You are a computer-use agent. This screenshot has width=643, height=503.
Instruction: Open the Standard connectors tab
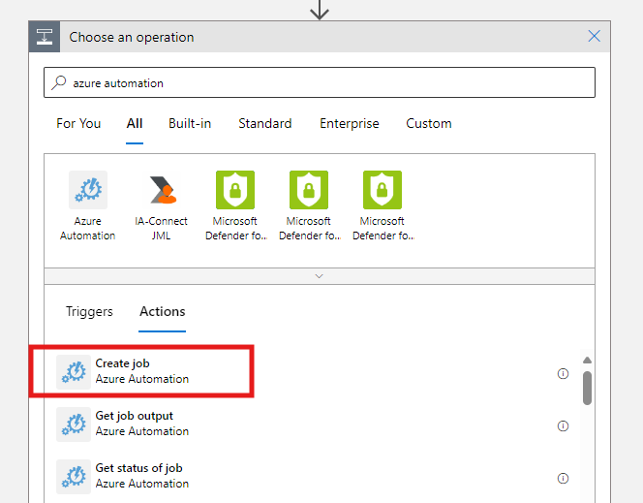(x=265, y=123)
